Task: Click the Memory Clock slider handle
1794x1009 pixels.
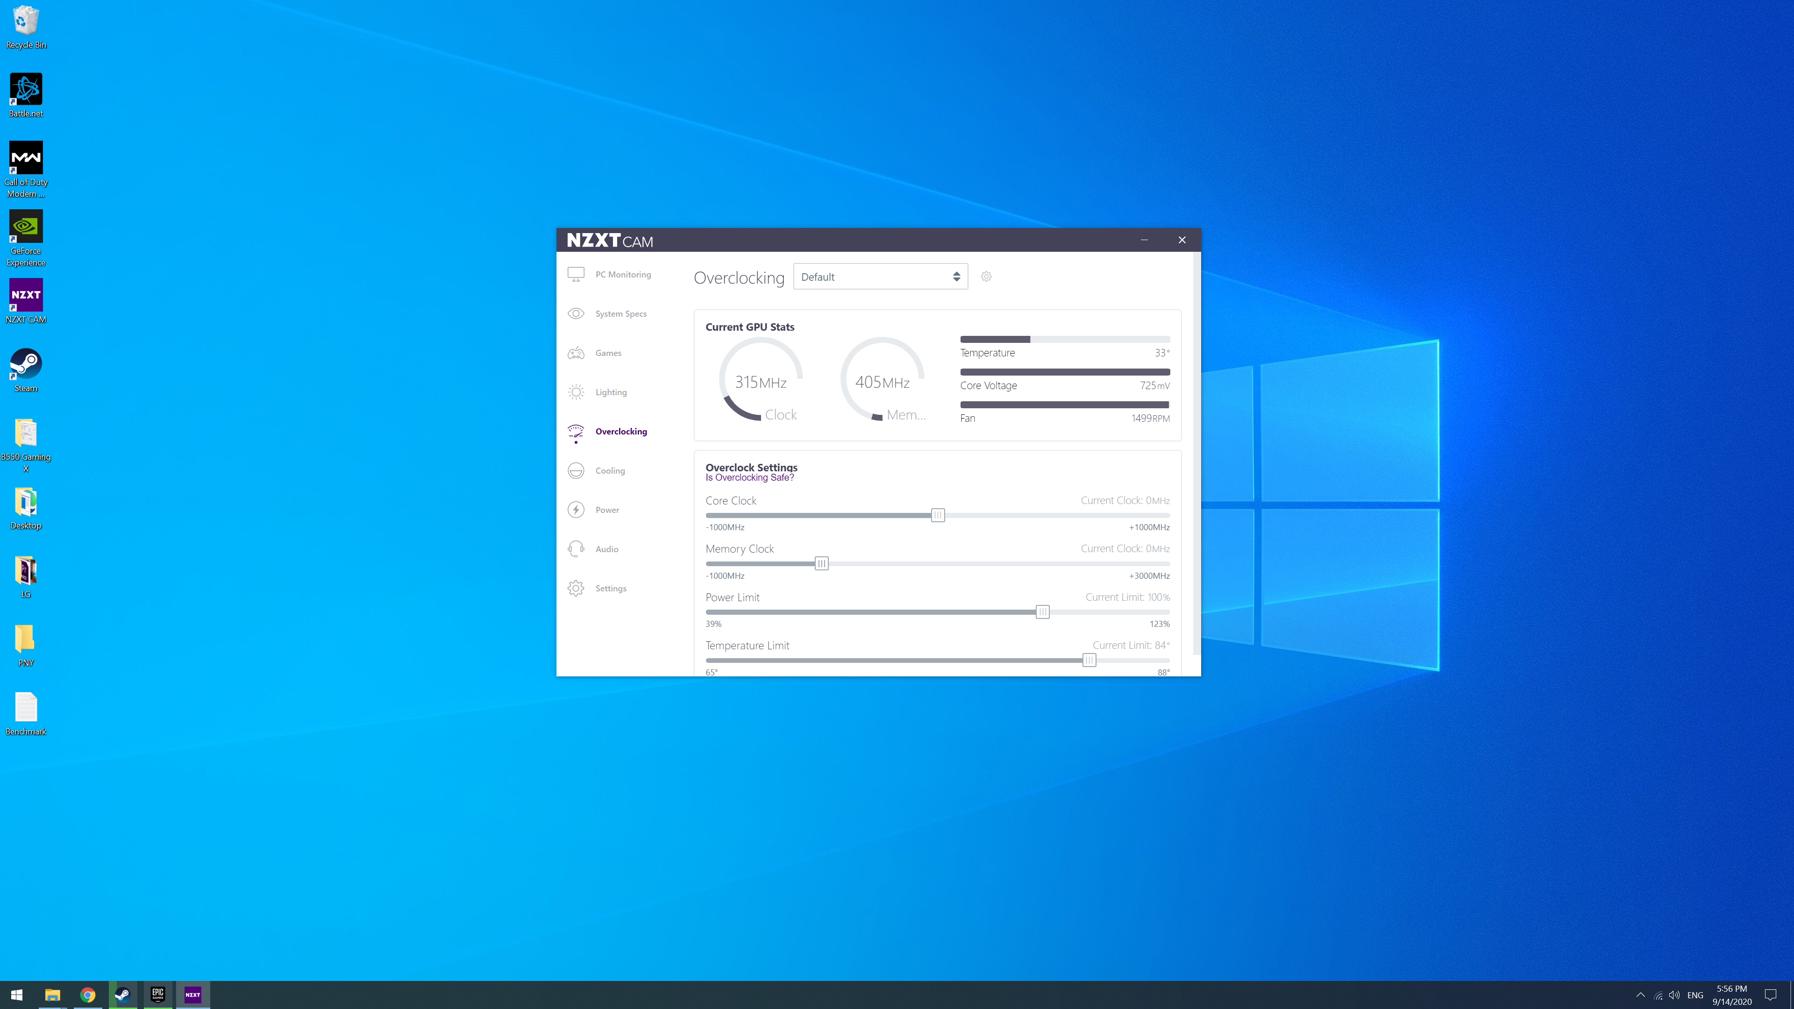Action: (x=821, y=564)
